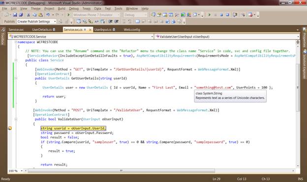The width and height of the screenshot is (307, 182).
Task: Open the WCFRESTCODE.Service class dropdown
Action: click(x=152, y=36)
